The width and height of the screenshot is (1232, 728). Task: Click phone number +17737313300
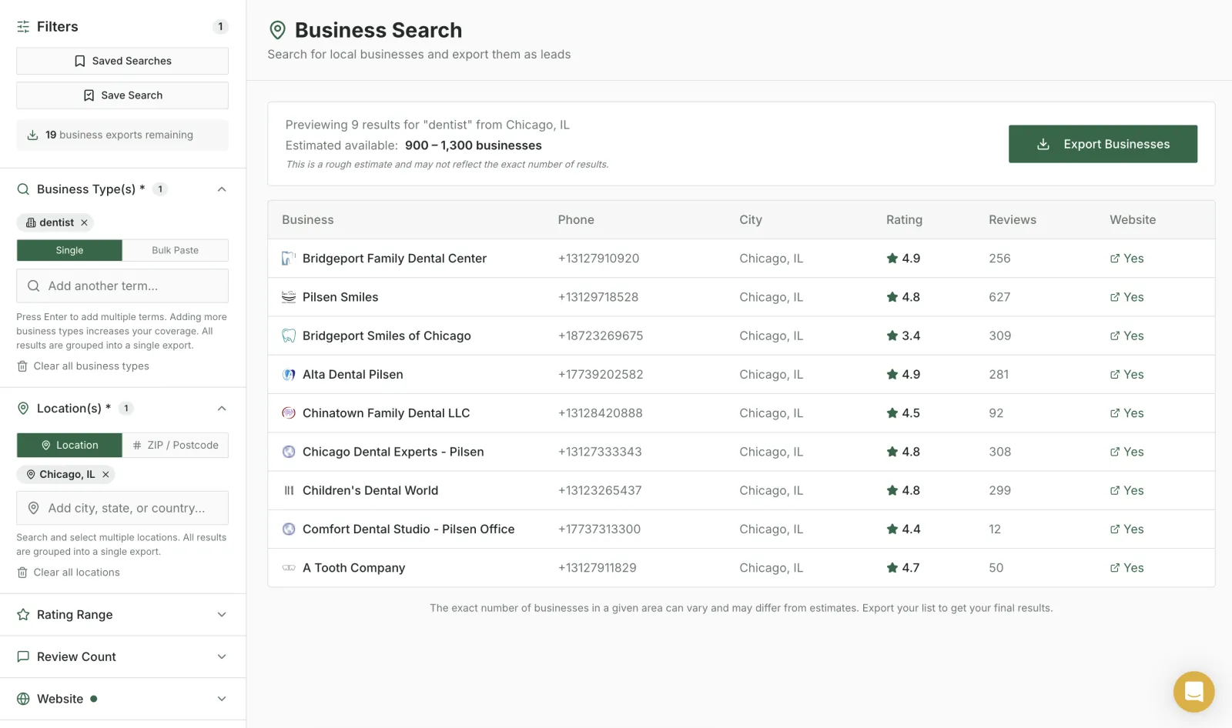pos(599,529)
